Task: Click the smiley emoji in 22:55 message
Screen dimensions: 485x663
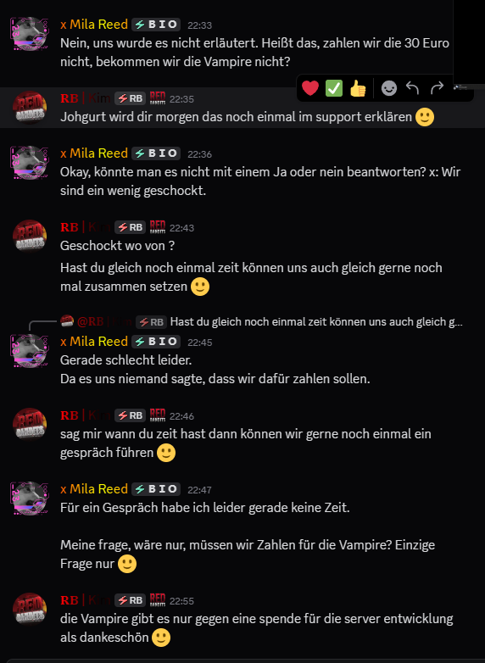Action: tap(161, 638)
